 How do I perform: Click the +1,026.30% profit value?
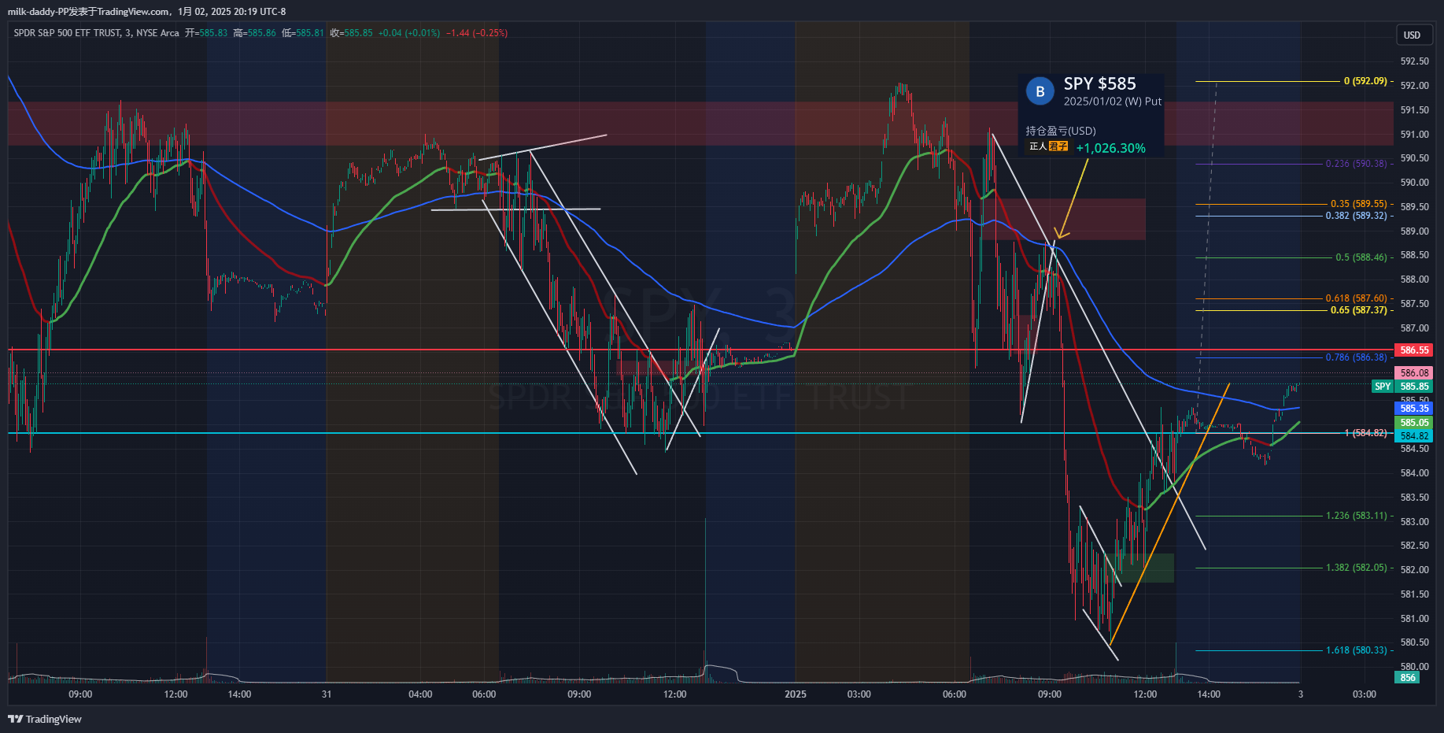1110,149
